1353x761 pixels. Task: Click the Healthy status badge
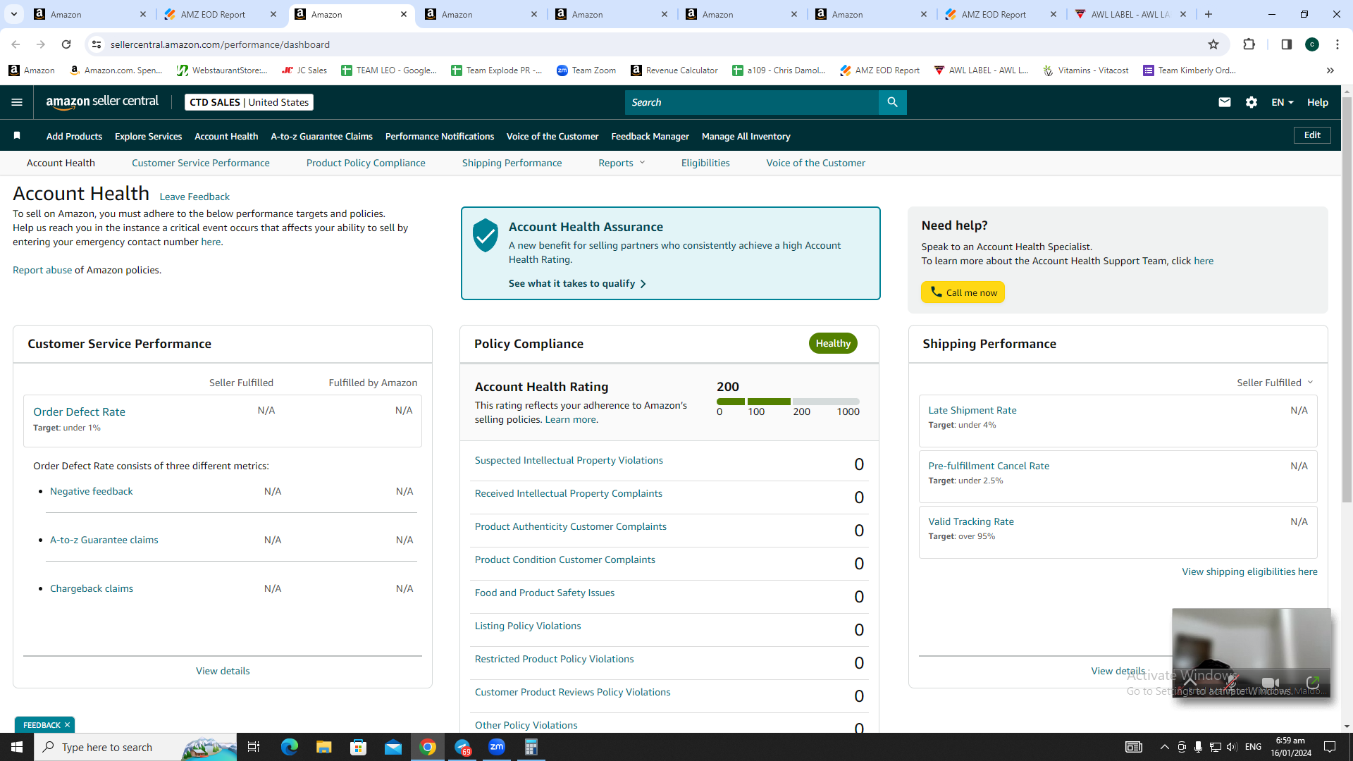(833, 343)
